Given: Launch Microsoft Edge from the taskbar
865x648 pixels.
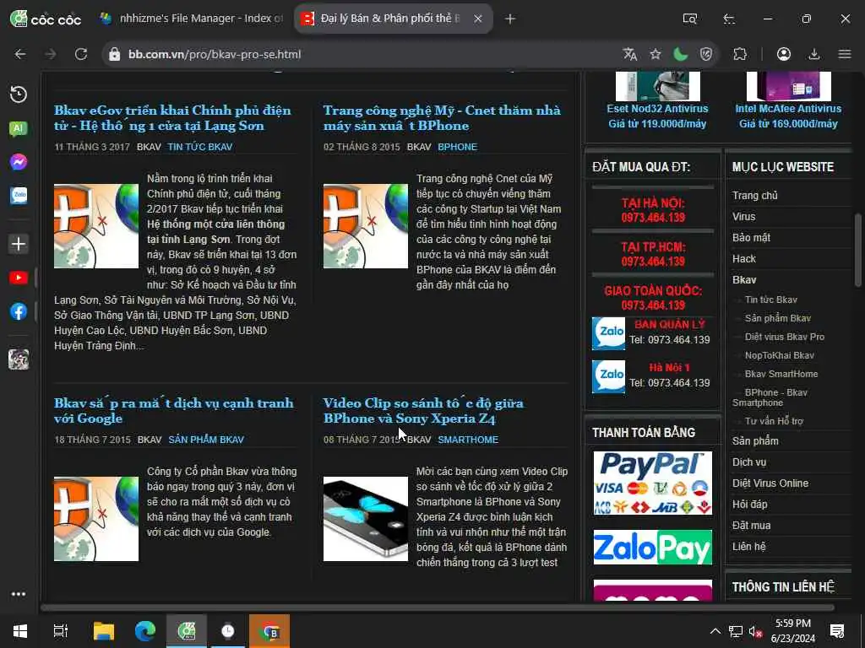Looking at the screenshot, I should pos(145,631).
